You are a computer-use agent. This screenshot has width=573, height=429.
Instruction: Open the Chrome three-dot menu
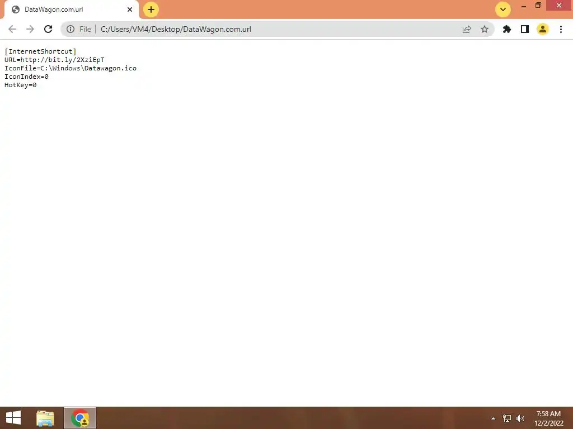(561, 29)
